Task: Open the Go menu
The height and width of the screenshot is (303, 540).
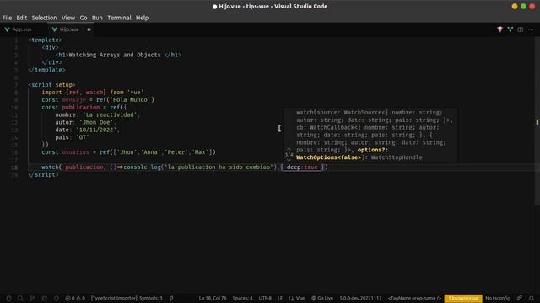Action: tap(84, 18)
